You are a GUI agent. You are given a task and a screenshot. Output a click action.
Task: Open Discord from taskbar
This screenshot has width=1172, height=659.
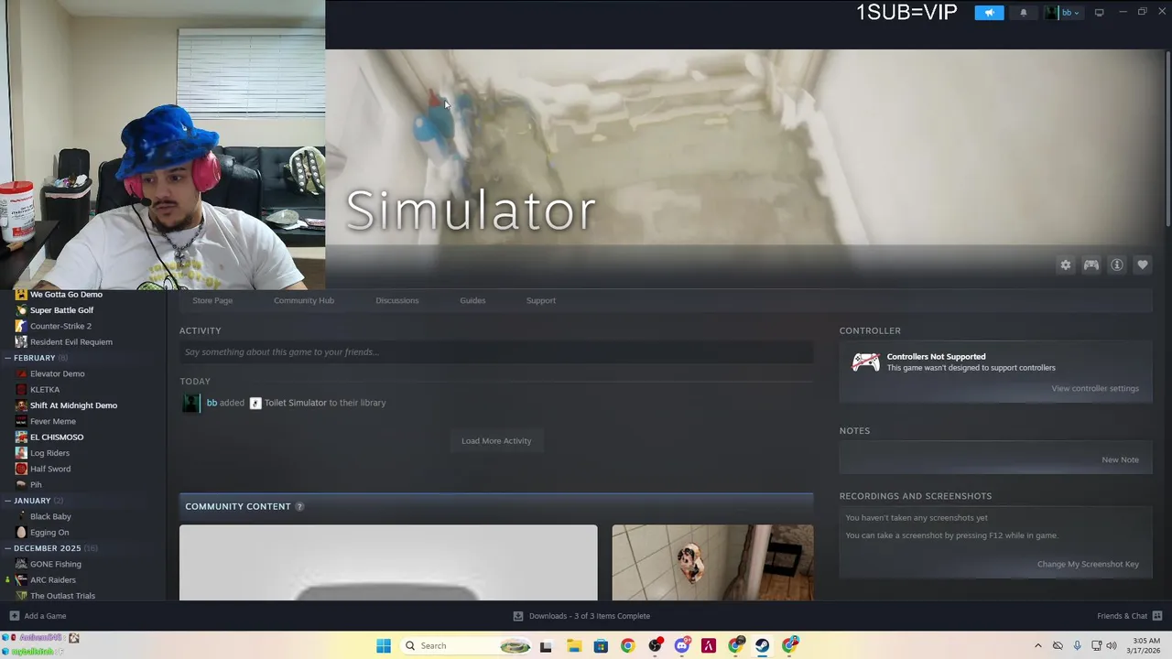click(682, 645)
